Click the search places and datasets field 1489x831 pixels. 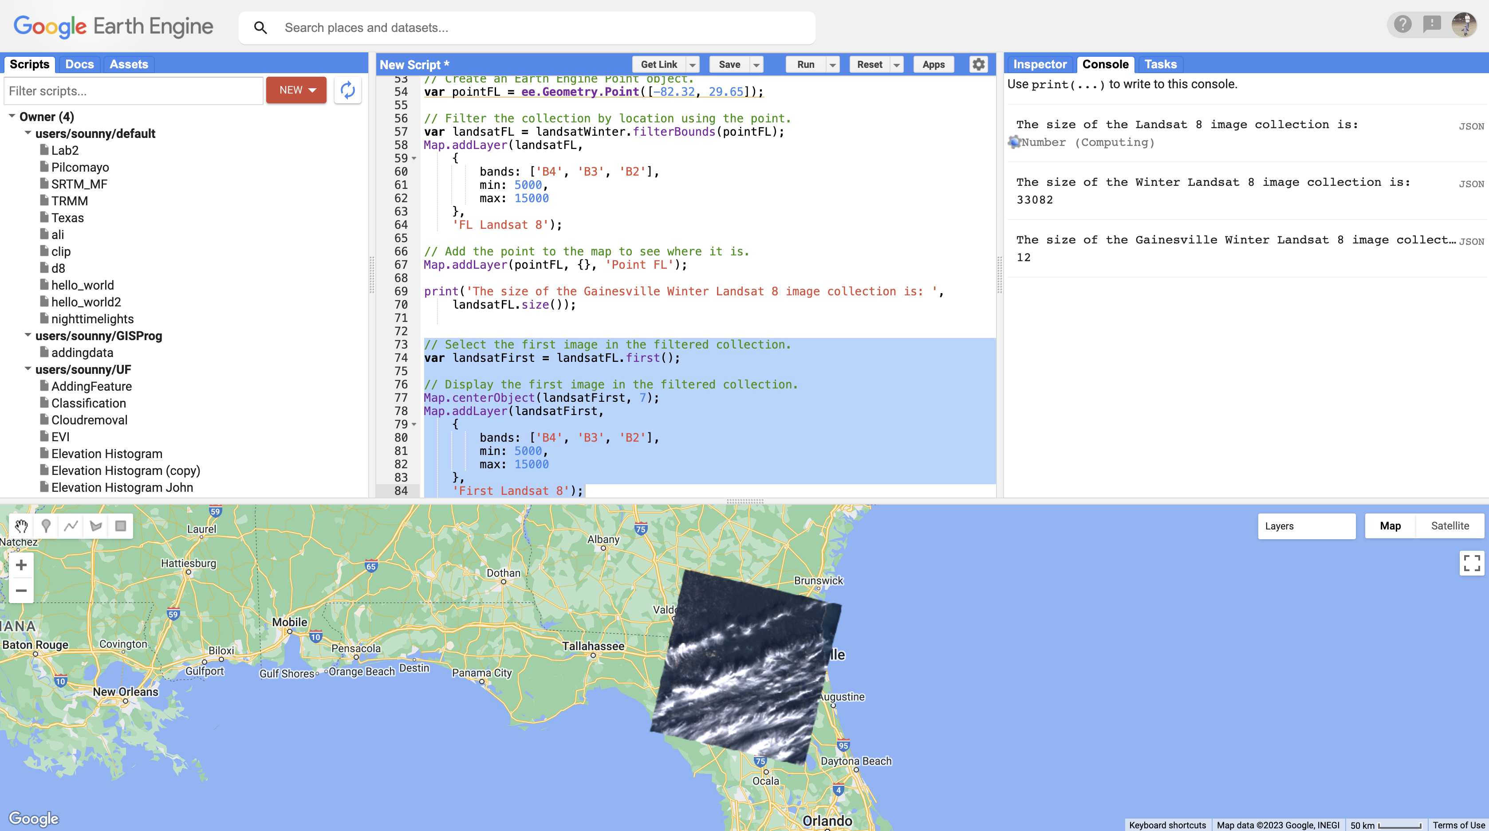pos(544,28)
